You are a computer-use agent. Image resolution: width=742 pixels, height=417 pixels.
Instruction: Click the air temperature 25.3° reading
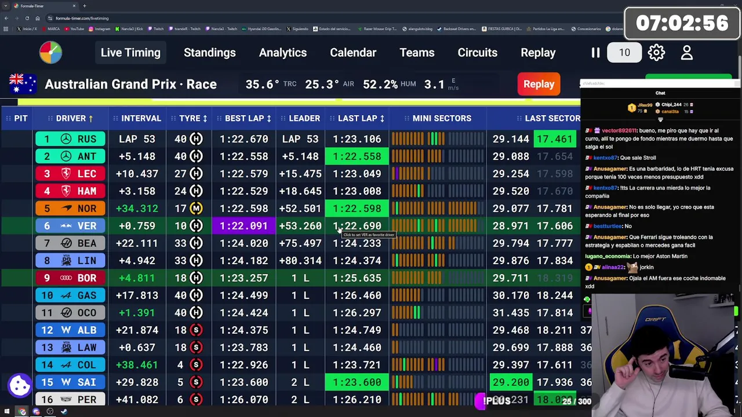(x=322, y=84)
